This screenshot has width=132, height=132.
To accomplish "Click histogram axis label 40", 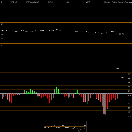I will coord(129,87).
